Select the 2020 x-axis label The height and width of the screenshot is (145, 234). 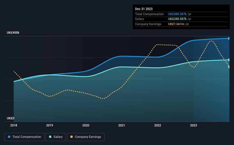[x=86, y=125]
